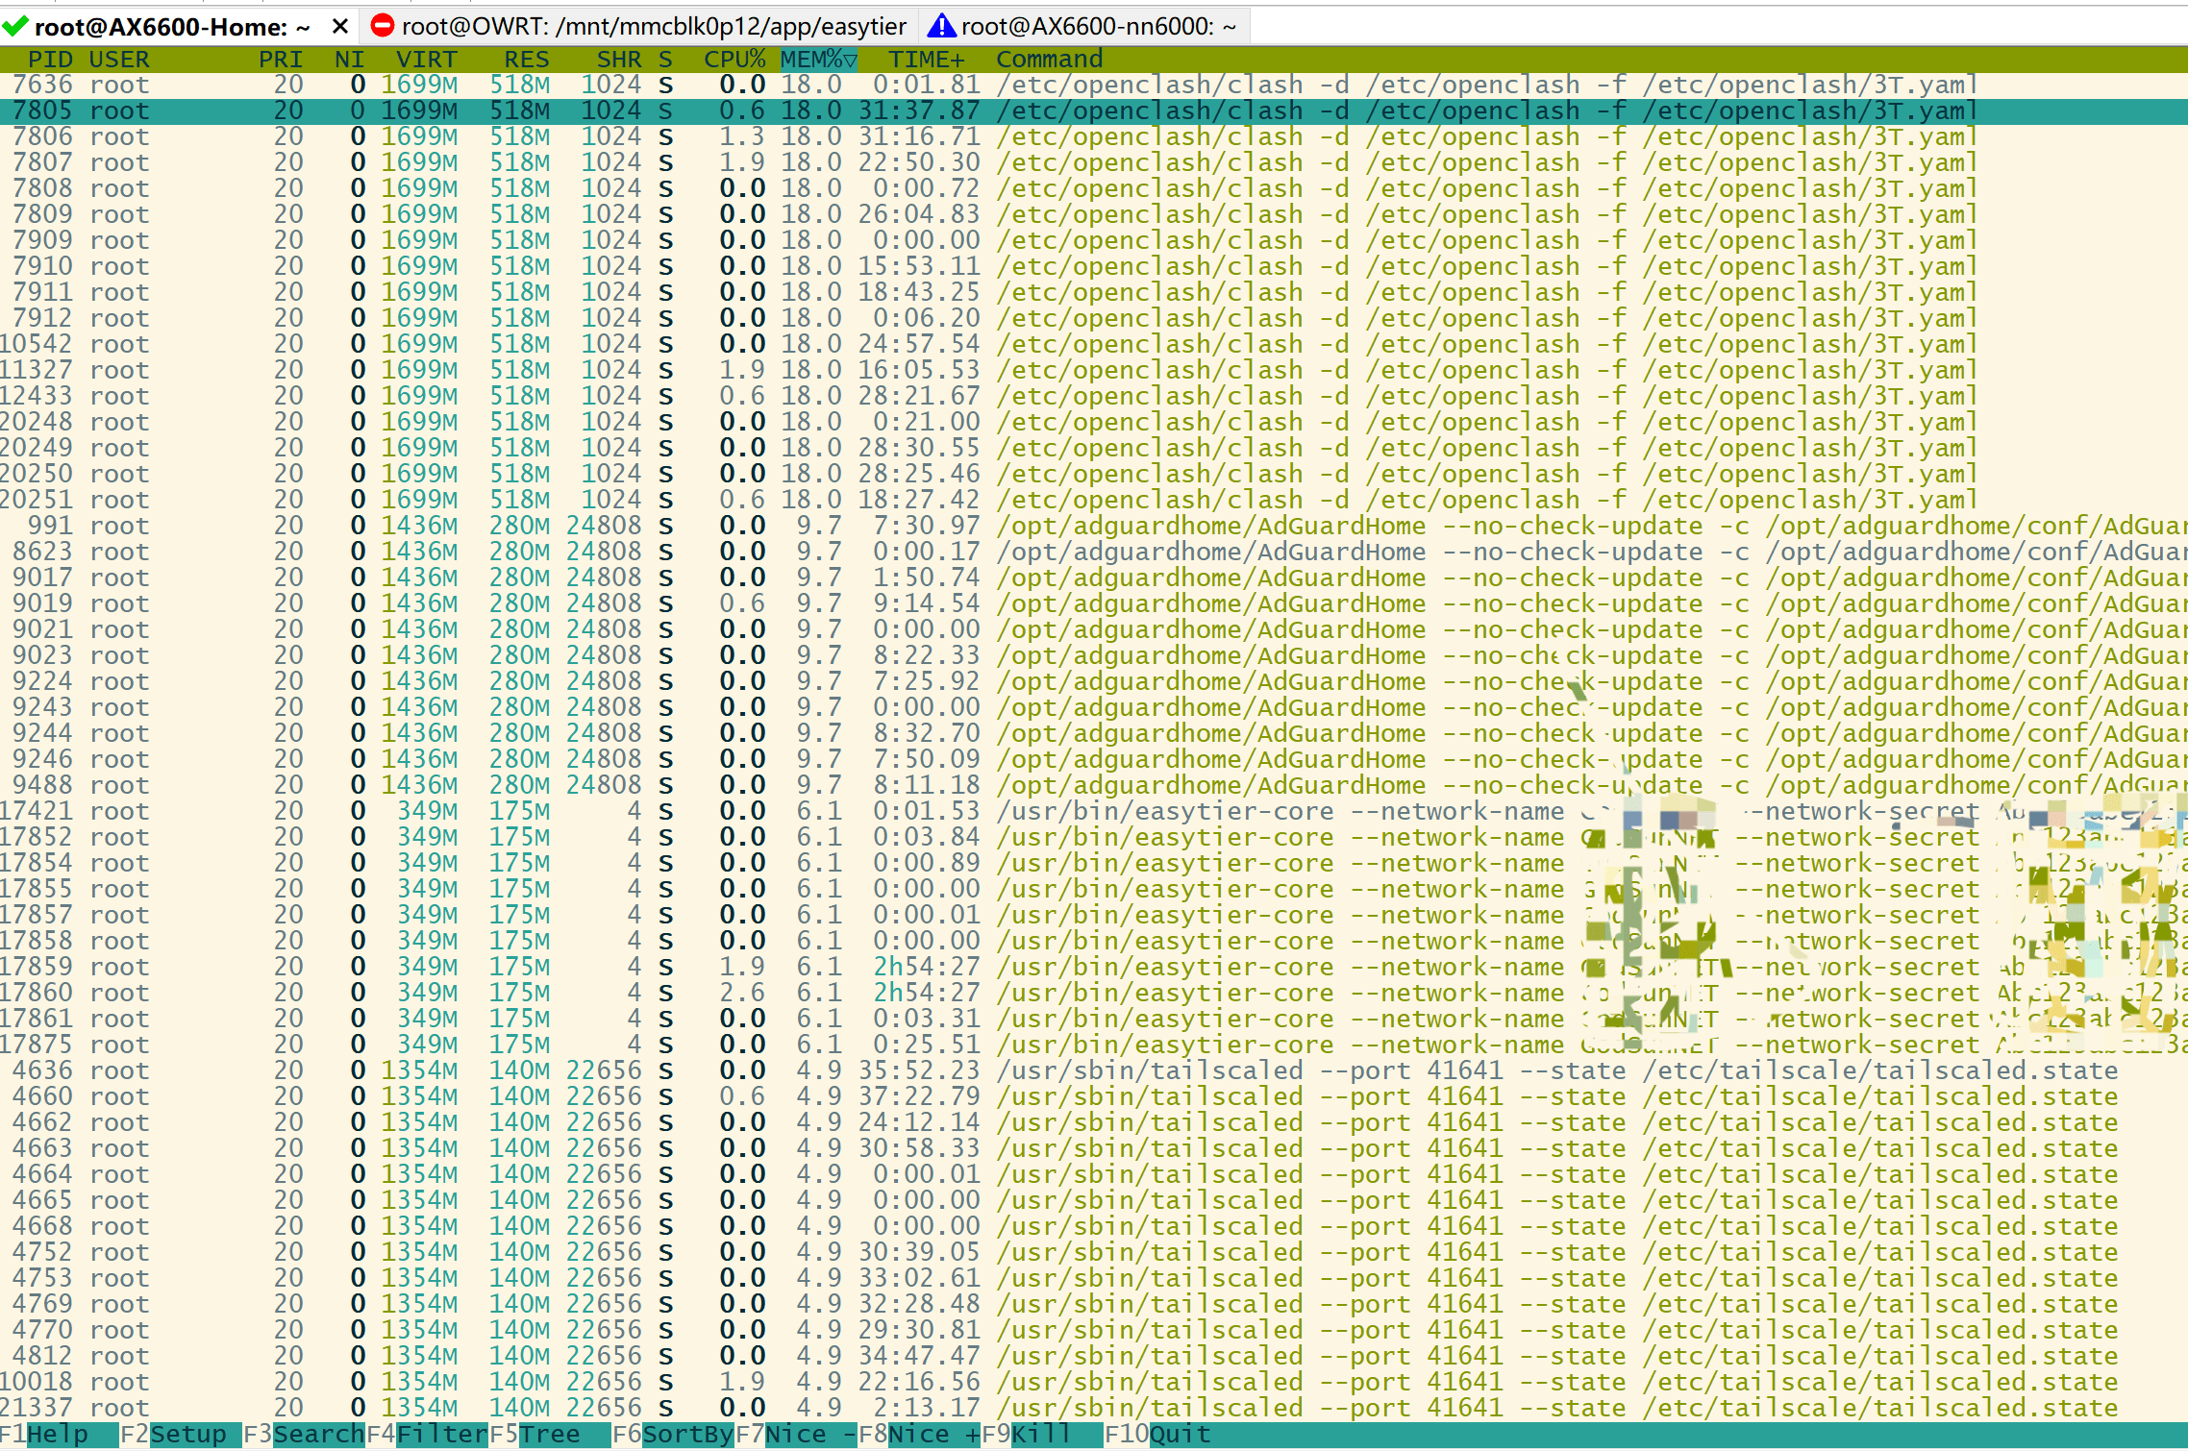Click the red disconnect icon on the OWRT tab
The width and height of the screenshot is (2188, 1451).
(382, 26)
